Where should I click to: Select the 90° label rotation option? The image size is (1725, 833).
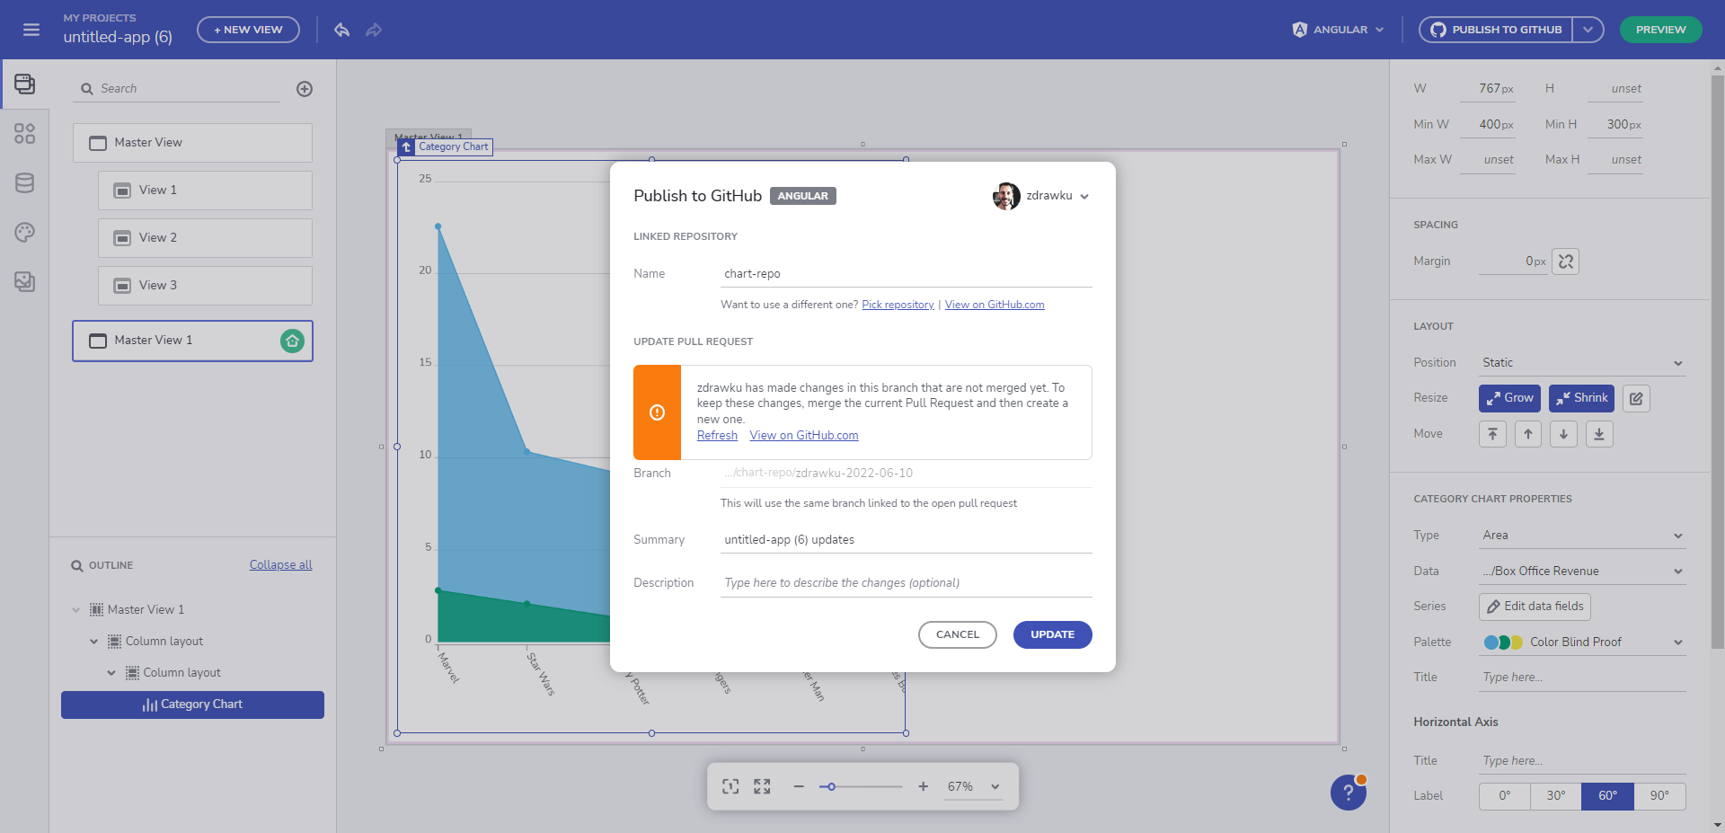point(1659,796)
